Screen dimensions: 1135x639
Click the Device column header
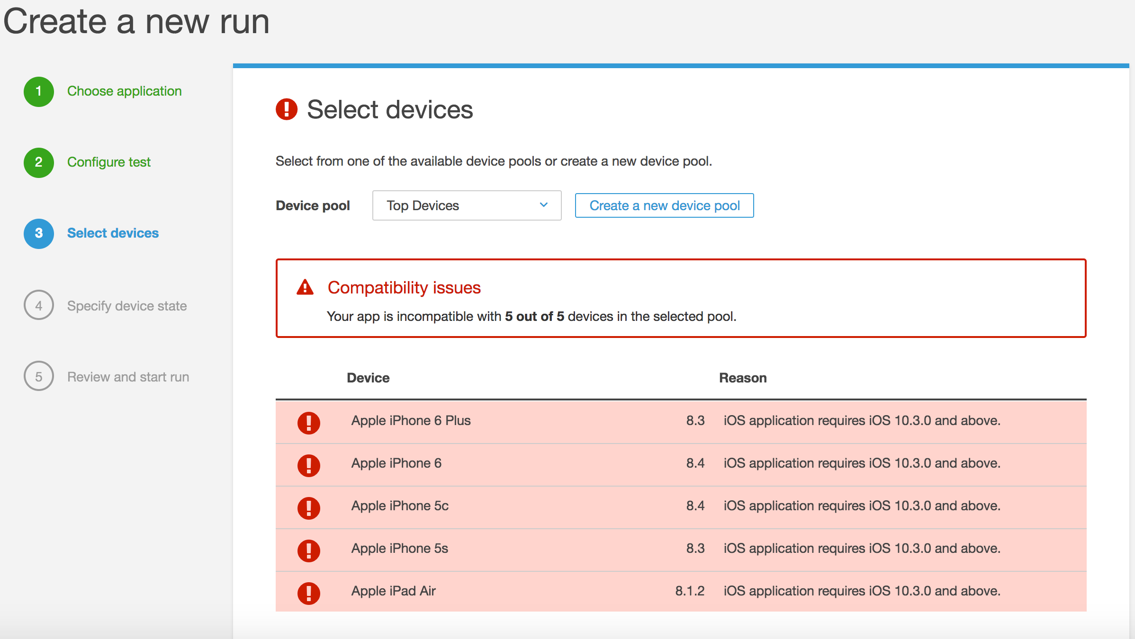(x=368, y=378)
